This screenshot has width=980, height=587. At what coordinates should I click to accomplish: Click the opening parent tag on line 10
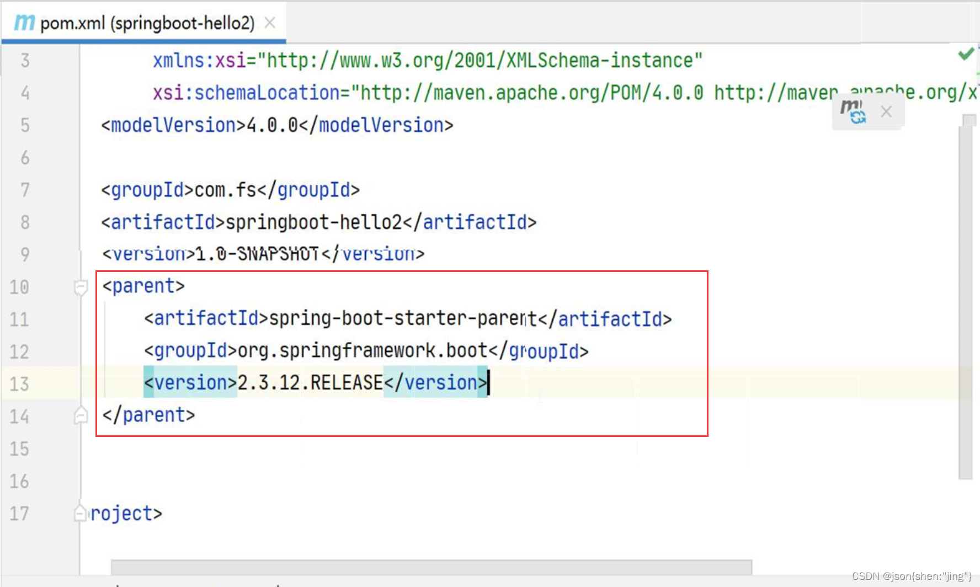point(142,286)
